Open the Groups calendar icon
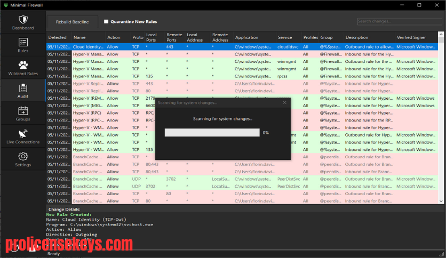This screenshot has height=258, width=446. click(23, 111)
